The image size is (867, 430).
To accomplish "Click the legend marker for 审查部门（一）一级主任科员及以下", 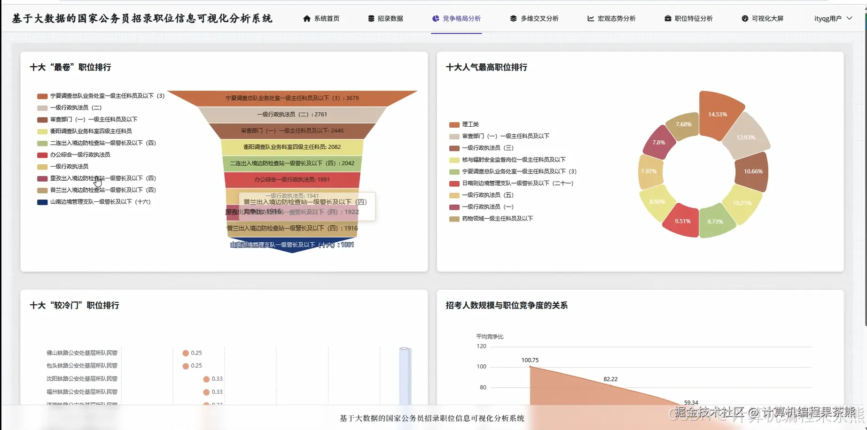I will (453, 136).
